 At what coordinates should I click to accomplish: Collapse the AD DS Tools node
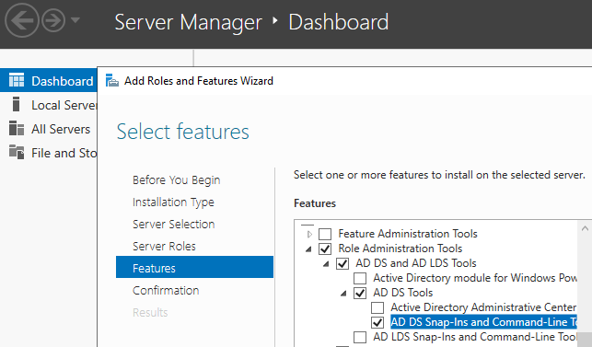tap(343, 294)
